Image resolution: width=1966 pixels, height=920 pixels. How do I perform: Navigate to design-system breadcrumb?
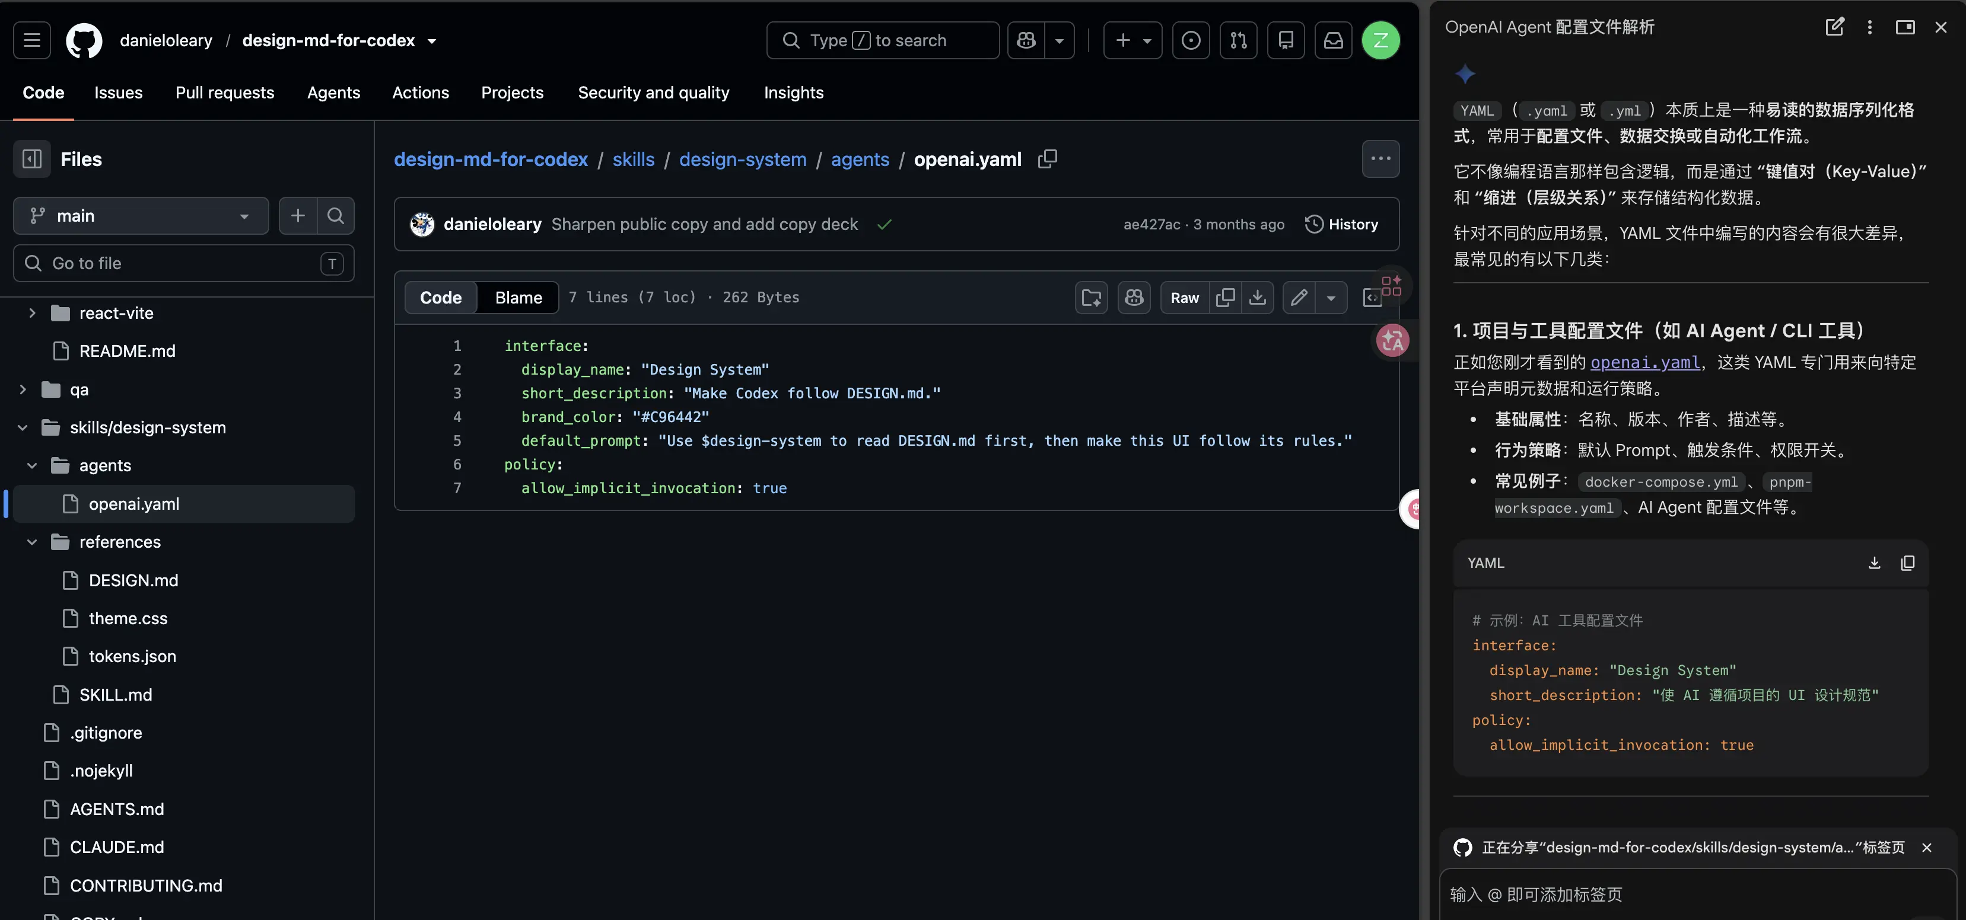tap(743, 159)
